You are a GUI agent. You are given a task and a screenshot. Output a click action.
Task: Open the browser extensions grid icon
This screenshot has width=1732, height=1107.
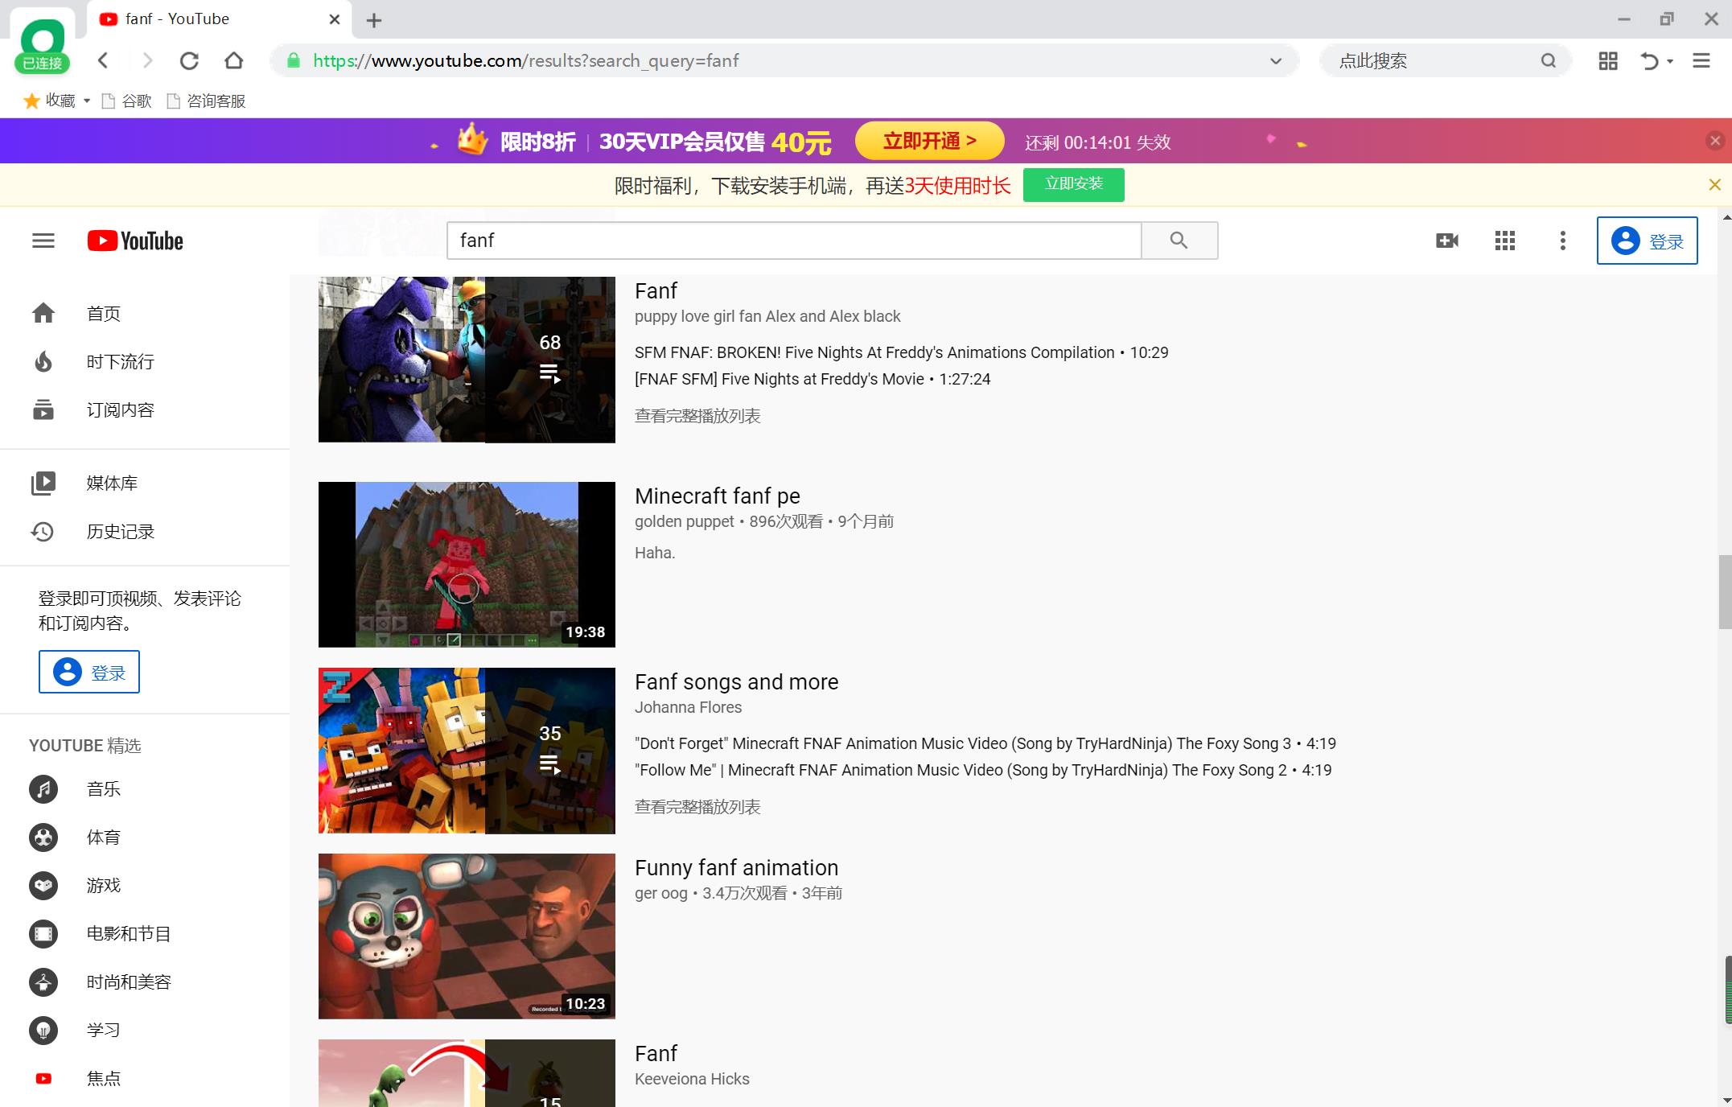click(1607, 60)
